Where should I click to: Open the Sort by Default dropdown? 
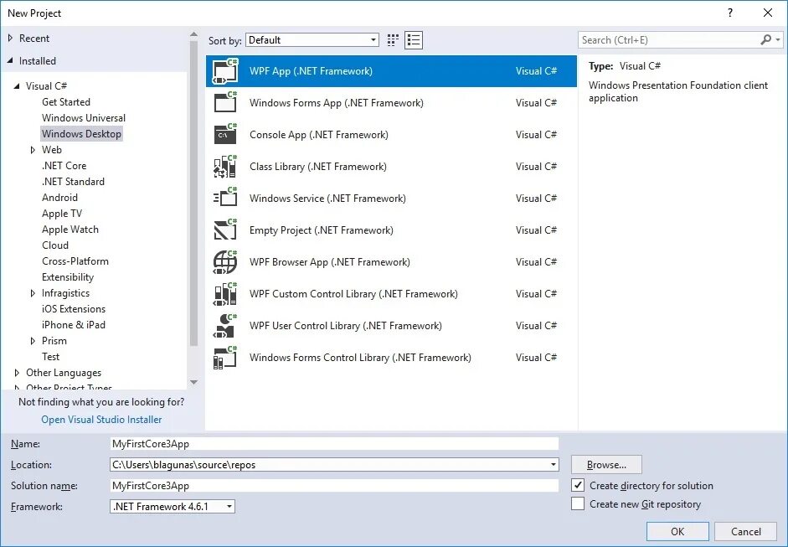tap(312, 40)
